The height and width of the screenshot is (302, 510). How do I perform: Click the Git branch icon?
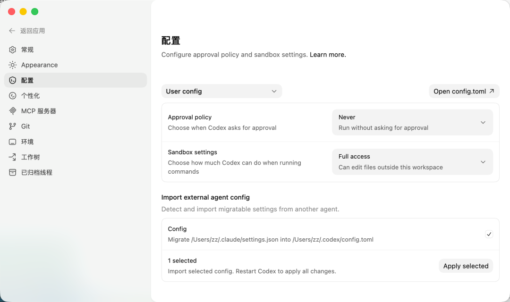point(13,126)
